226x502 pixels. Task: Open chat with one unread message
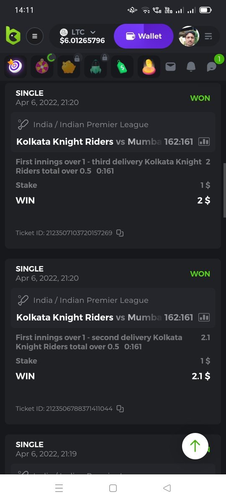click(213, 66)
